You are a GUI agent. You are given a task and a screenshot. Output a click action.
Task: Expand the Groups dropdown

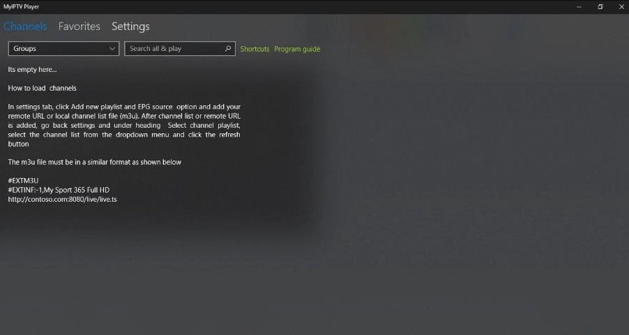coord(63,49)
